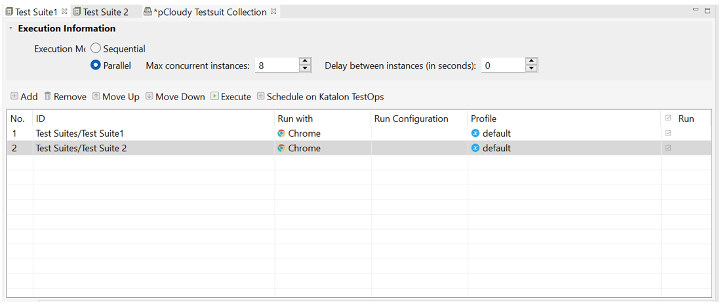This screenshot has width=722, height=305.
Task: Click the Move Up arrow icon
Action: click(x=96, y=96)
